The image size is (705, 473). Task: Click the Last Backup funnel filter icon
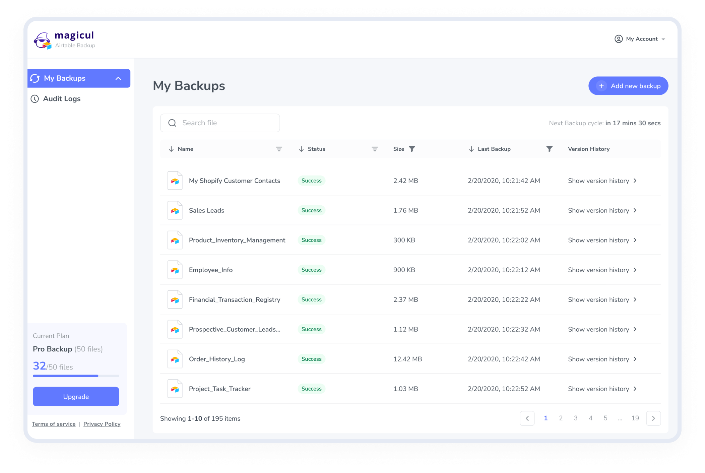click(549, 149)
